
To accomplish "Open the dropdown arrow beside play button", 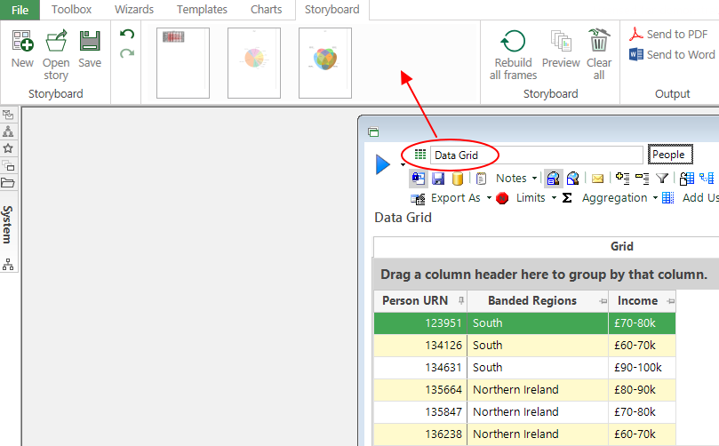I will tap(403, 164).
